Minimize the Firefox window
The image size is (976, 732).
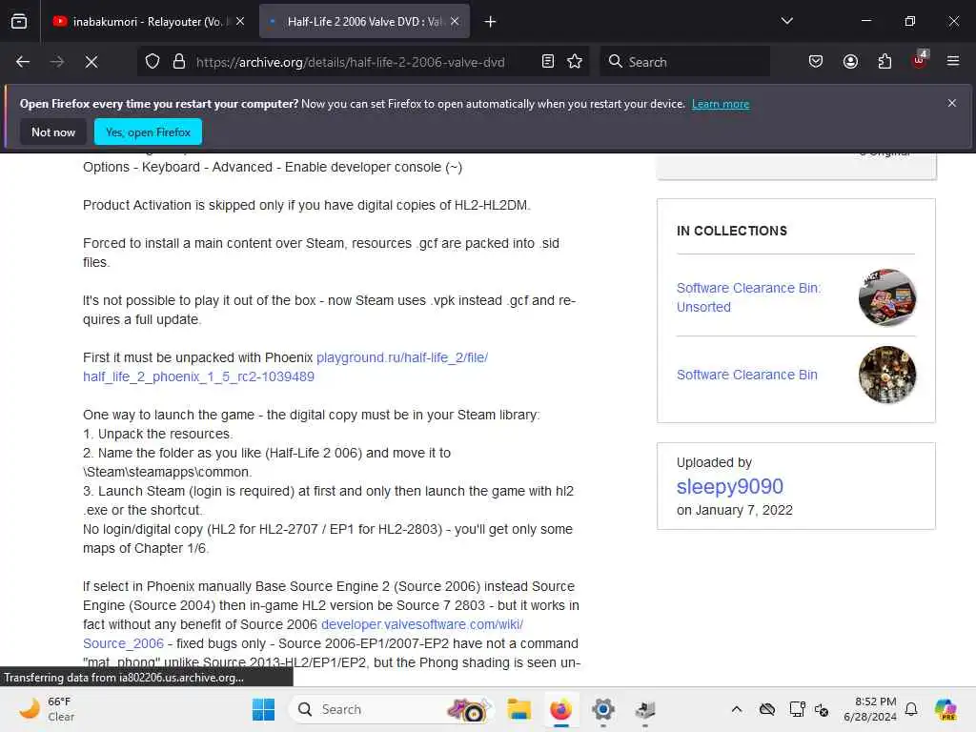[x=865, y=21]
